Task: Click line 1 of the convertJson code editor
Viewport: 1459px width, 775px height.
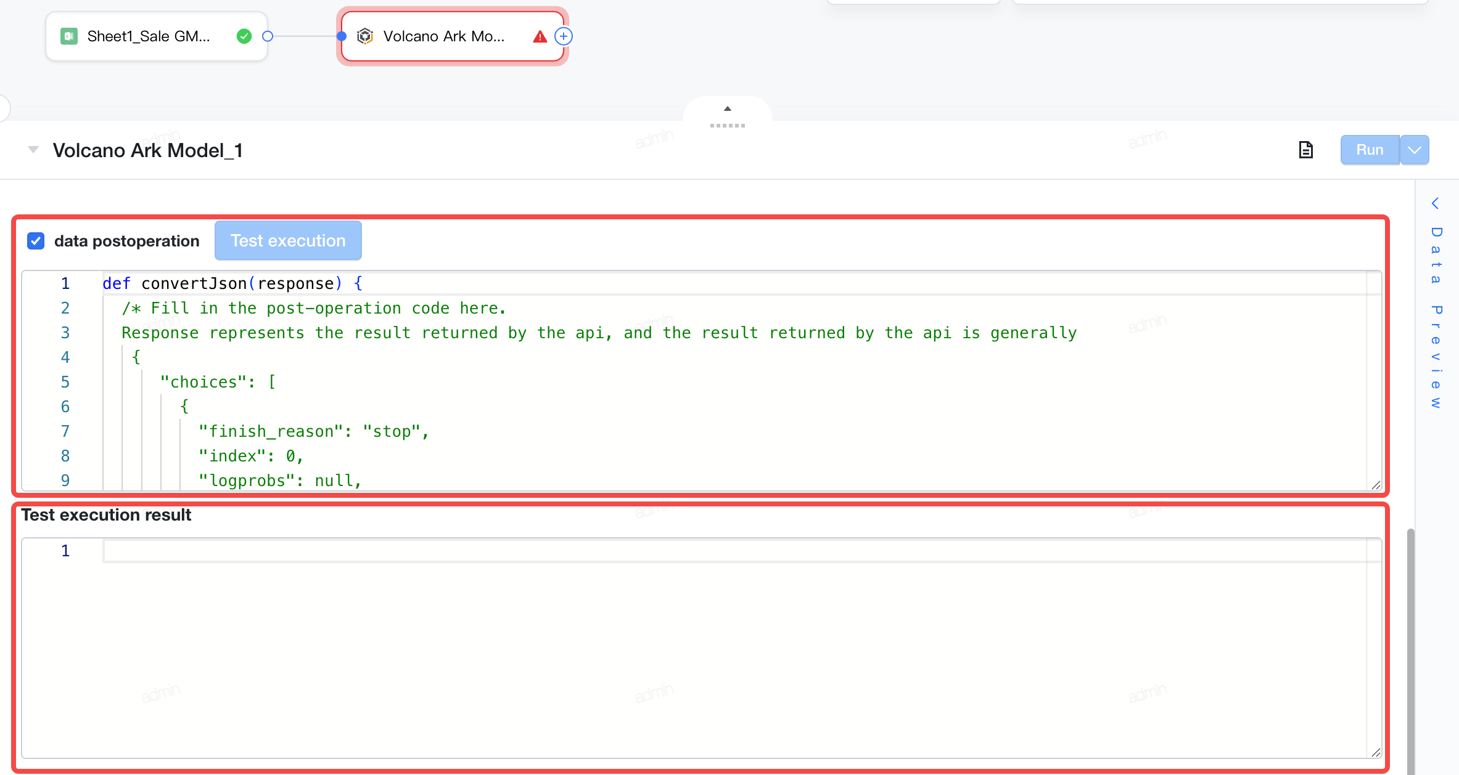Action: (x=734, y=283)
